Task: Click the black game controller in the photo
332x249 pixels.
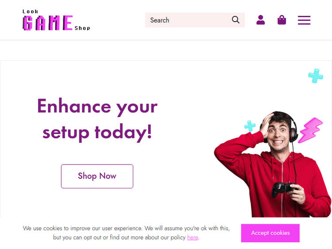Action: tap(284, 189)
